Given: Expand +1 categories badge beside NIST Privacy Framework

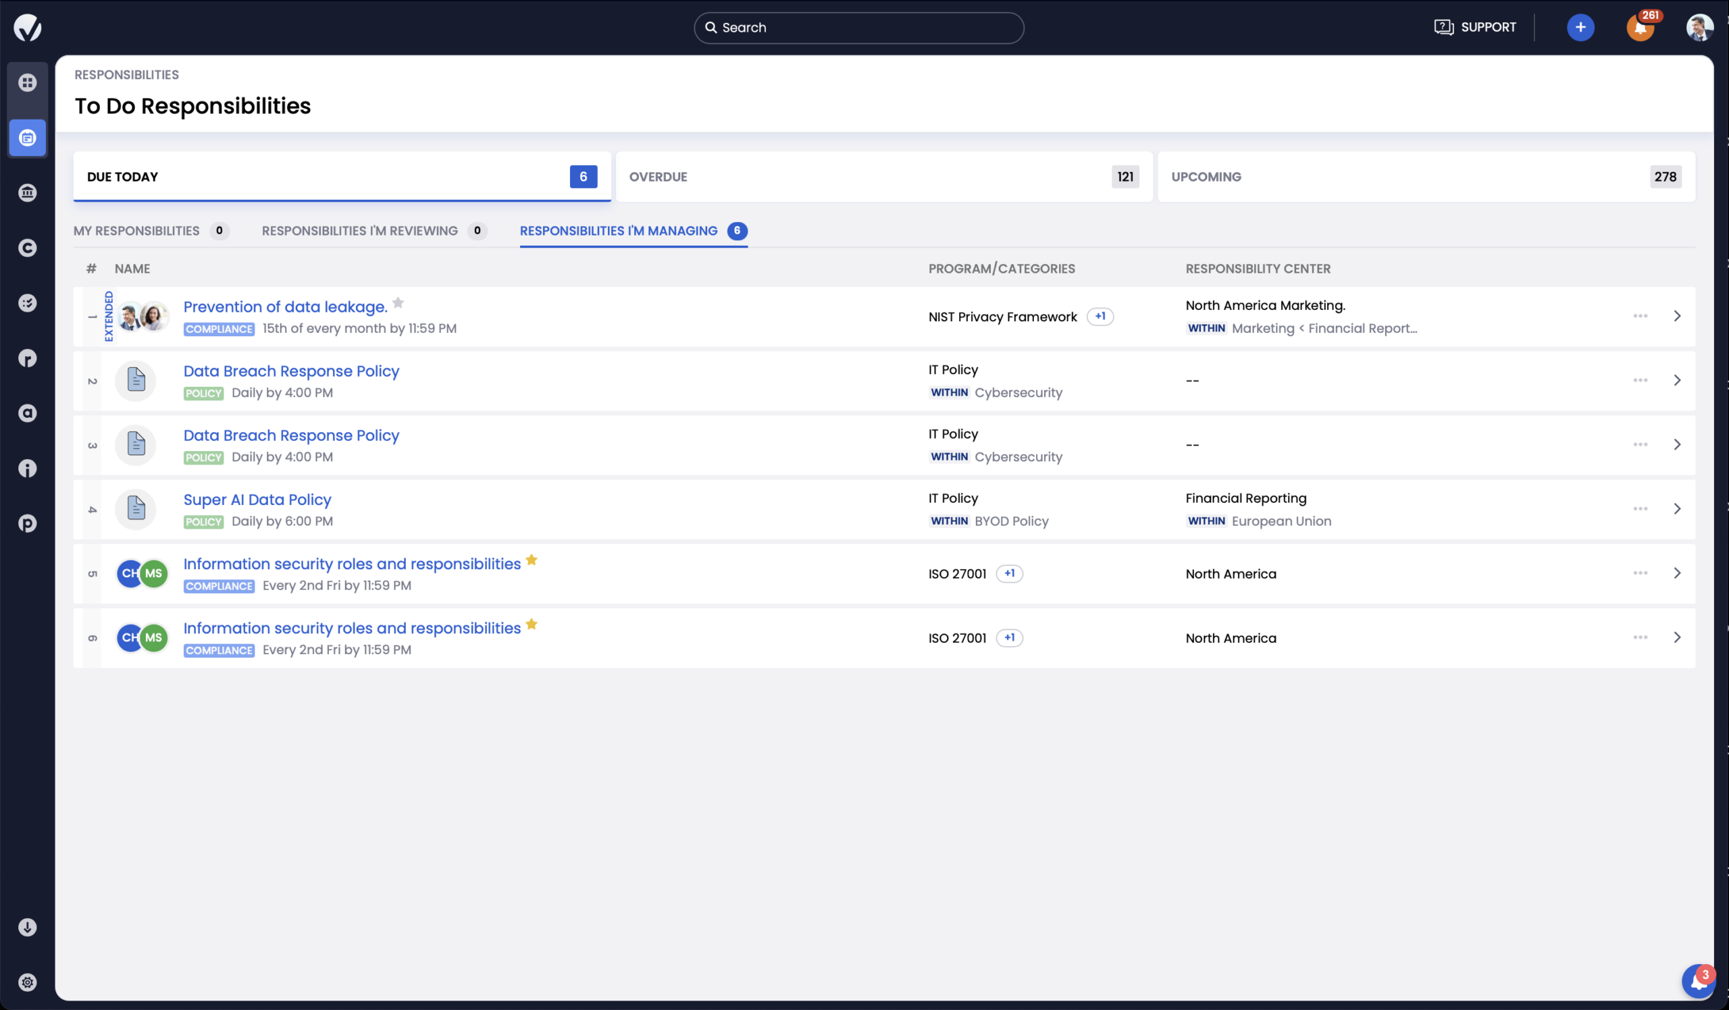Looking at the screenshot, I should tap(1100, 316).
